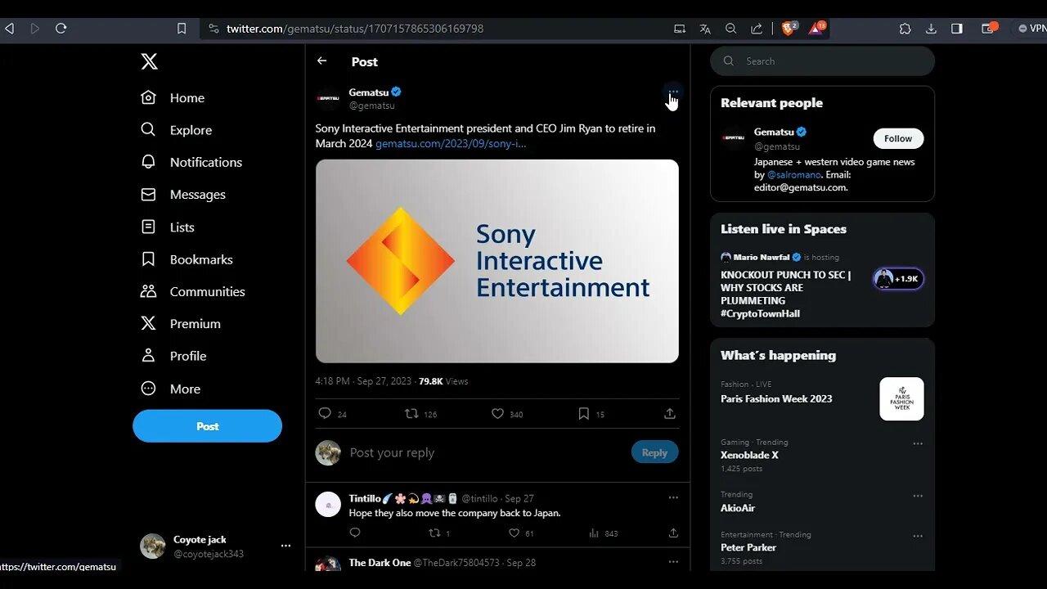Screen dimensions: 1047x589
Task: Open browser downloads
Action: click(x=931, y=28)
